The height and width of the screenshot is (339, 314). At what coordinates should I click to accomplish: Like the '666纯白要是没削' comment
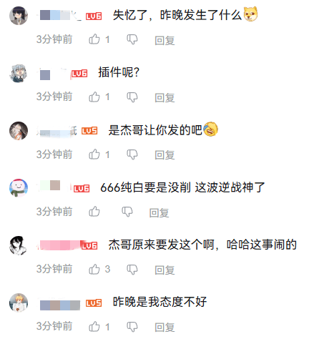[x=94, y=212]
